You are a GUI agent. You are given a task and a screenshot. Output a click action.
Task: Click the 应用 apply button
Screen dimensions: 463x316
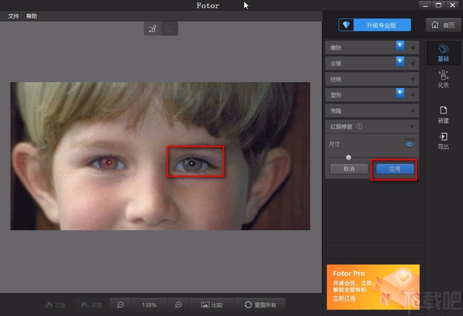pos(394,169)
